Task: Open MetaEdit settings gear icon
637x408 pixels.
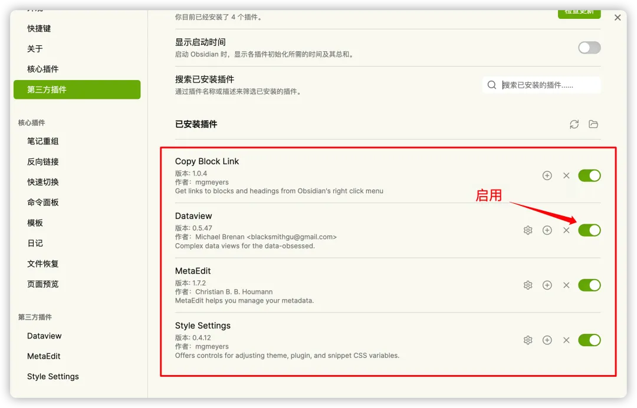Action: (528, 285)
